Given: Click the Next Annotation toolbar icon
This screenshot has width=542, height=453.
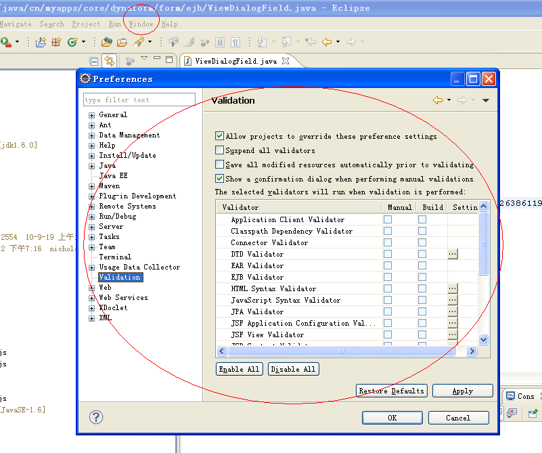Looking at the screenshot, I should point(262,42).
